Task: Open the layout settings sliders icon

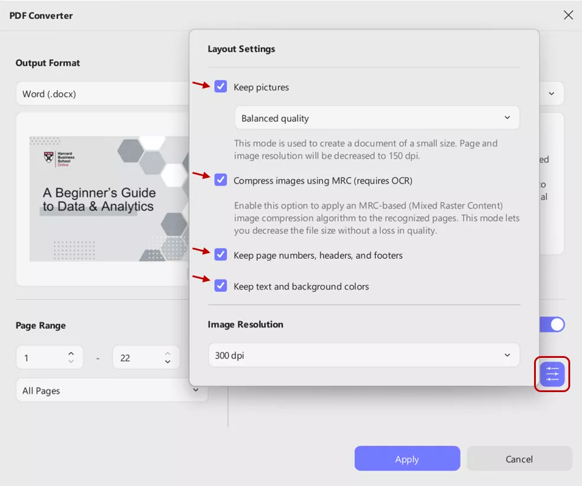Action: click(552, 374)
